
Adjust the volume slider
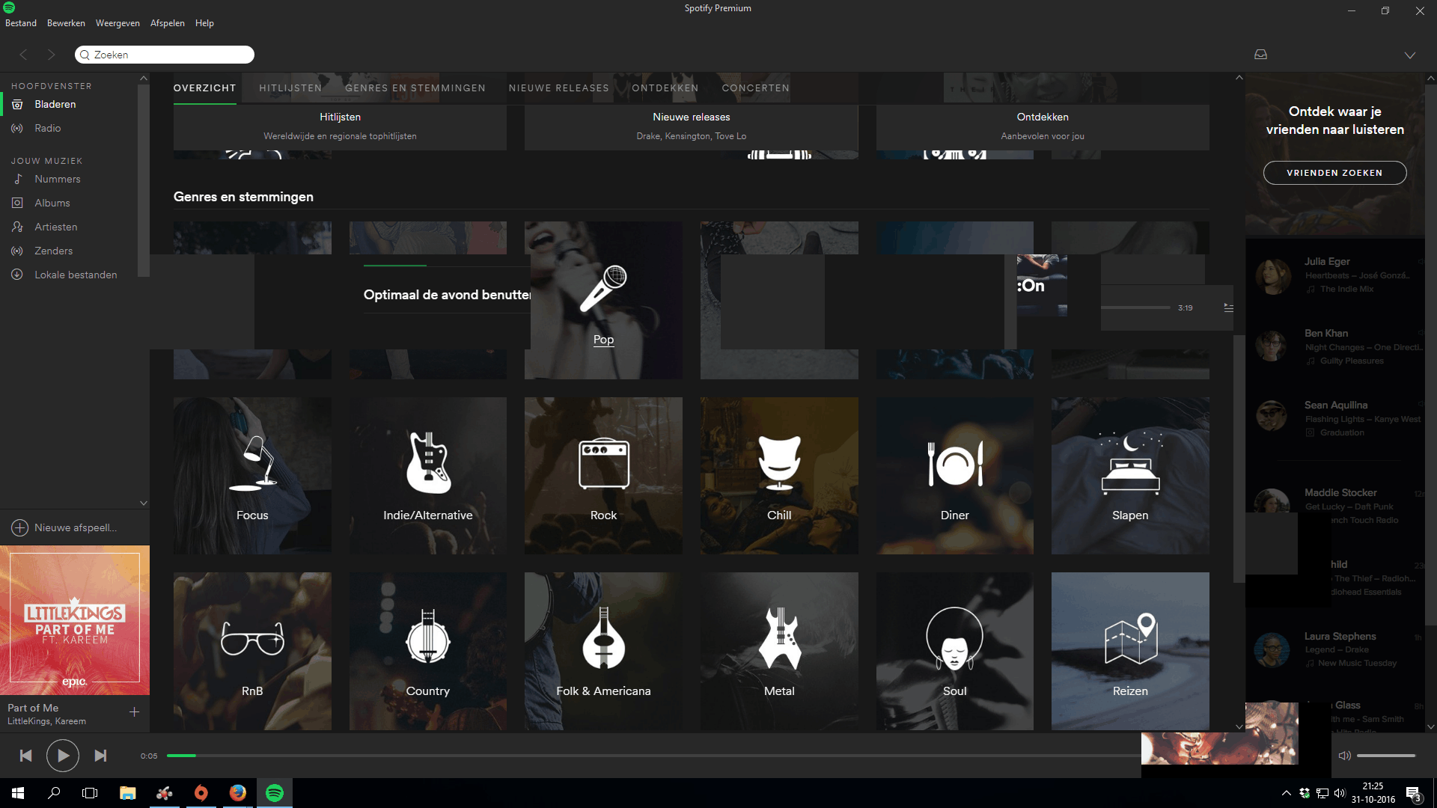coord(1385,756)
